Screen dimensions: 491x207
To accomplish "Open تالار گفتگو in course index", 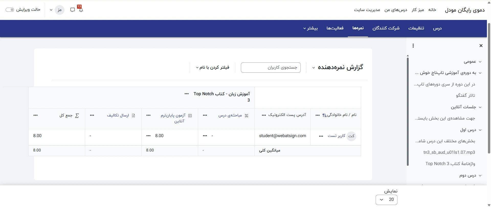I will tap(465, 95).
